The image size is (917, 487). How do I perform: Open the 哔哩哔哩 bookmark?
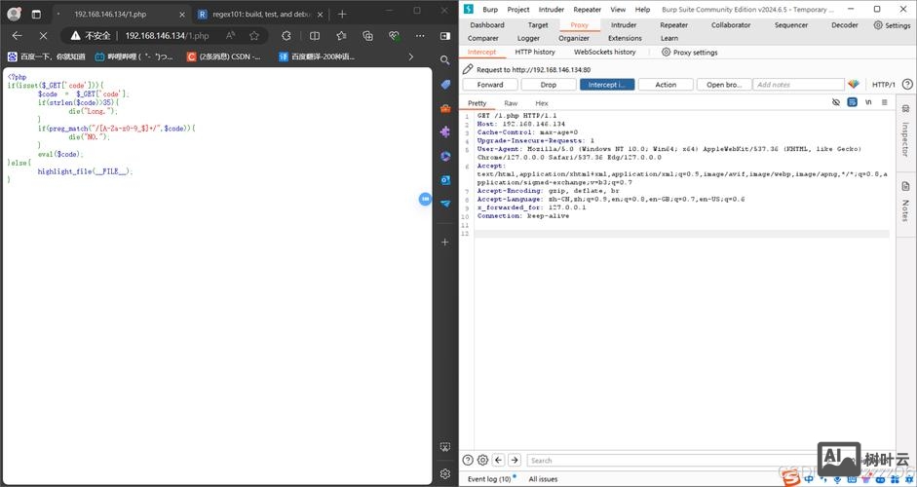(134, 56)
